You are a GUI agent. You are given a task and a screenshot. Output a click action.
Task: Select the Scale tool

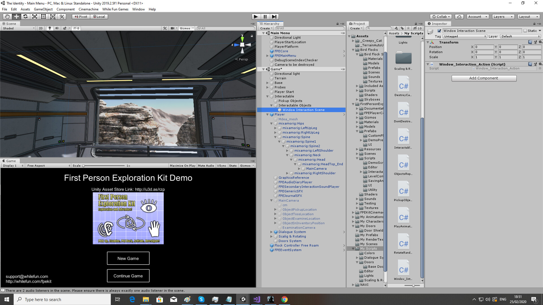click(x=35, y=17)
